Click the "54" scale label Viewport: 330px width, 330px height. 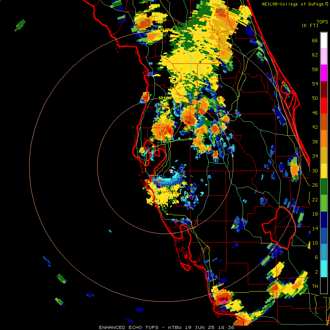pos(315,84)
